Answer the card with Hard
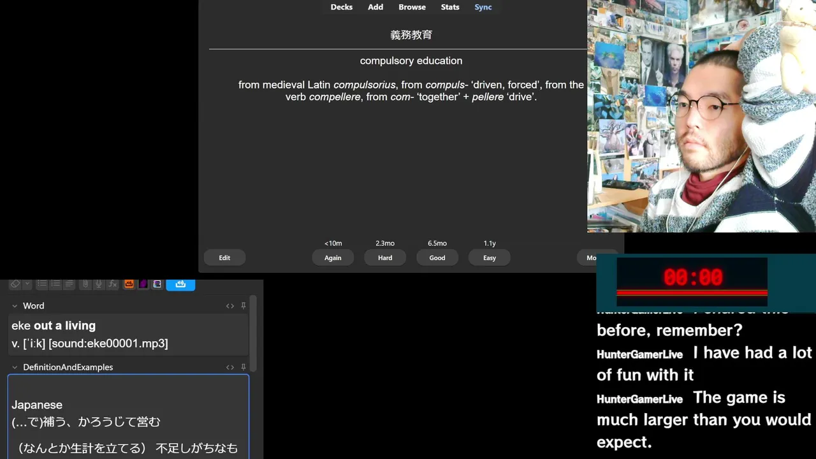This screenshot has width=816, height=459. [385, 258]
